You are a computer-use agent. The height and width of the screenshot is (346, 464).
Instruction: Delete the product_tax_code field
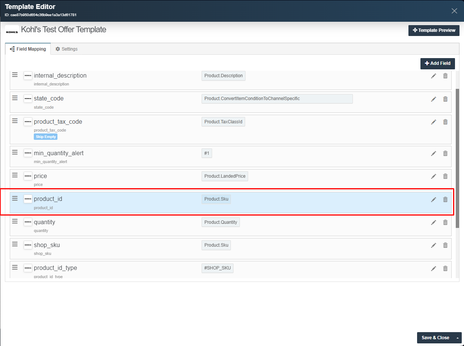pos(445,122)
